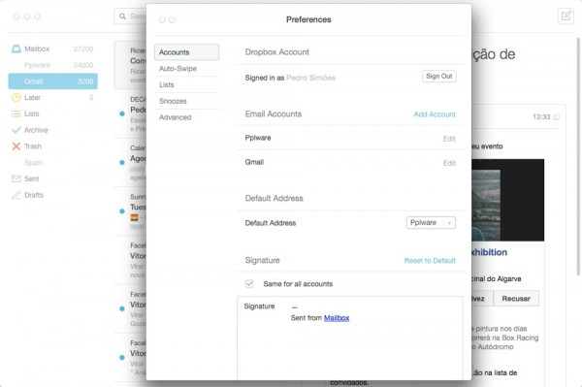Select Gmail folder in sidebar
Viewport: 582px width, 387px height.
tap(52, 81)
